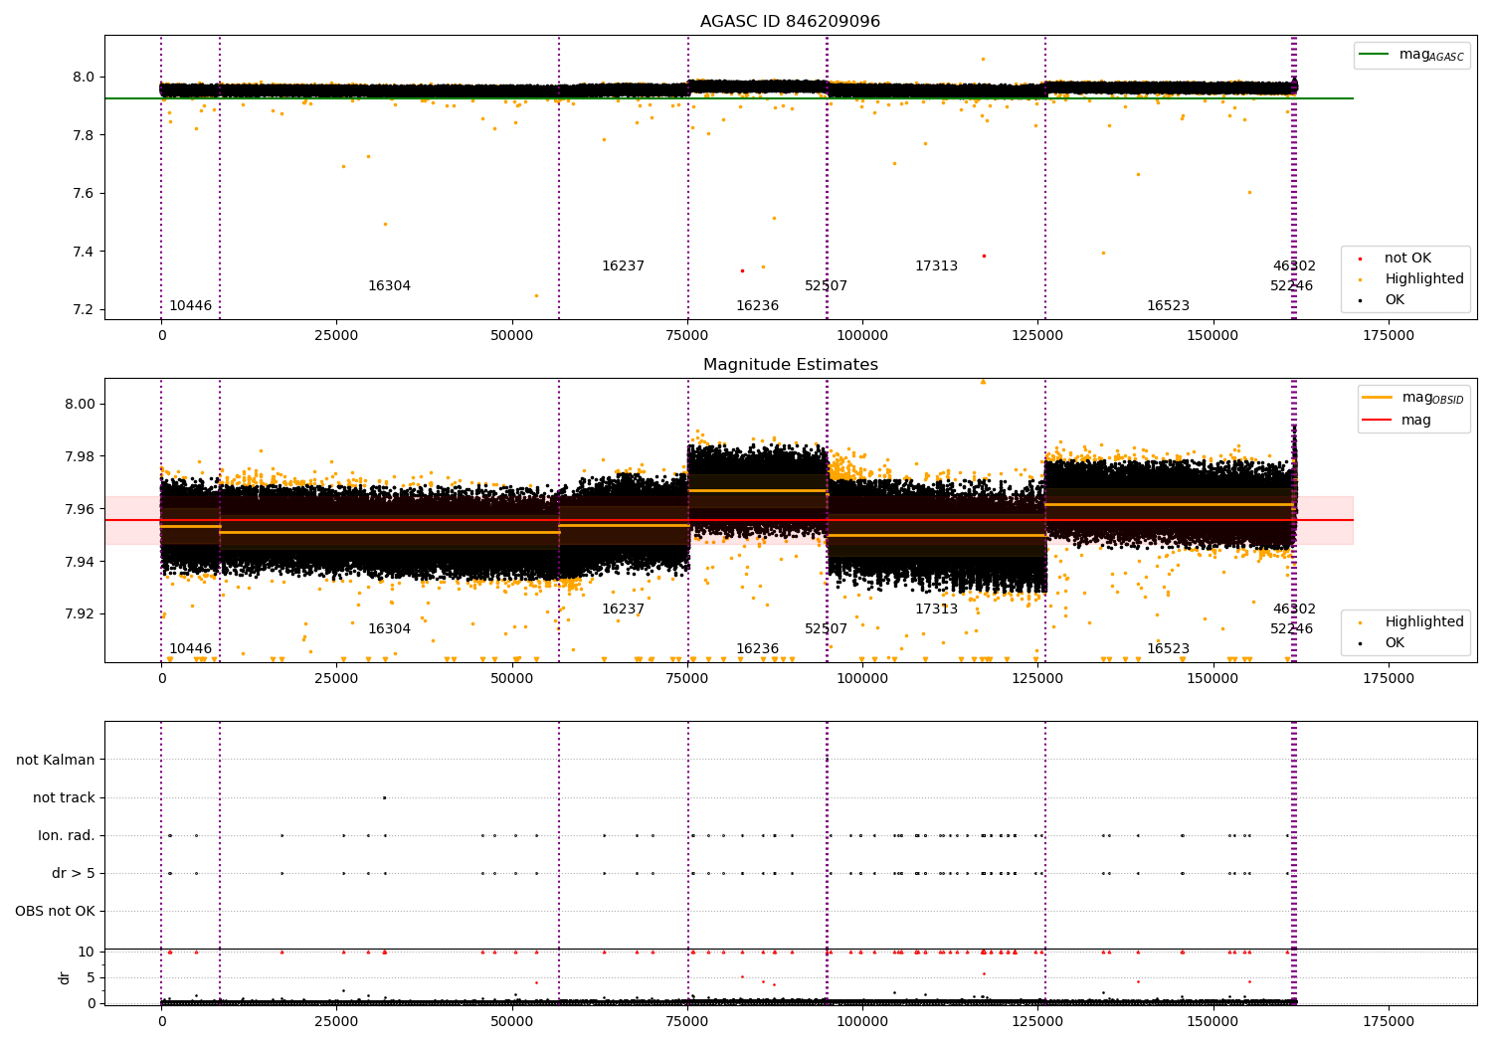Click the 7.8 y-axis tick label
1492x1044 pixels.
pos(84,135)
